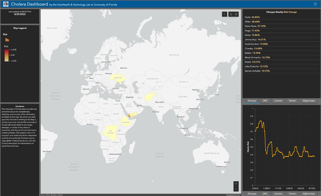321x196 pixels.
Task: Reset map to home extent
Action: (231, 14)
